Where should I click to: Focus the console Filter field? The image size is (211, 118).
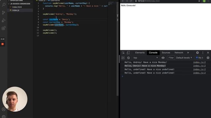click(x=171, y=58)
